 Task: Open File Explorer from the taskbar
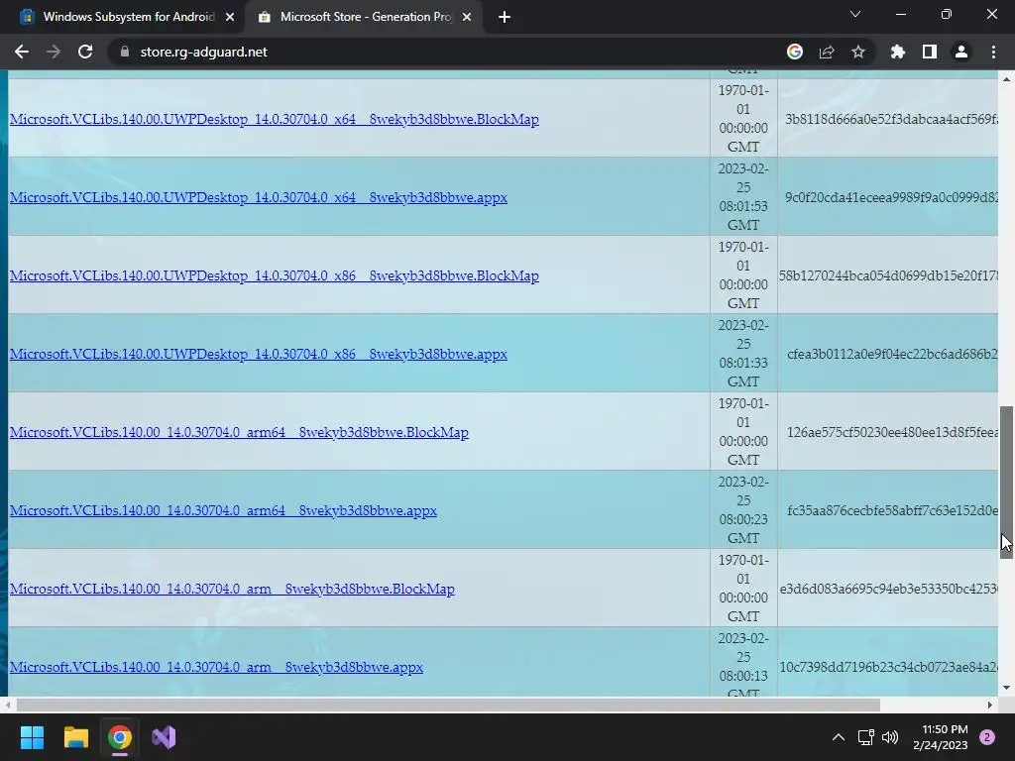(75, 737)
